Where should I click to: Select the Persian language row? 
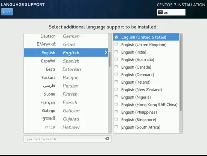(66, 86)
